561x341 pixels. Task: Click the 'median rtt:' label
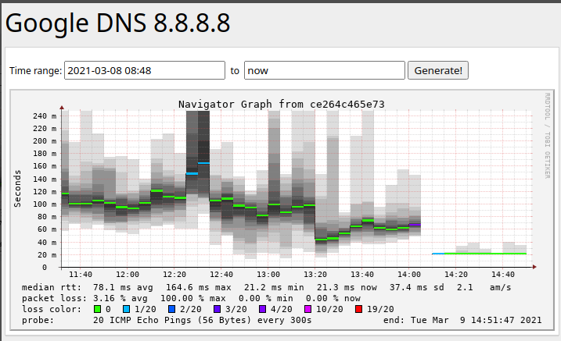[x=52, y=287]
